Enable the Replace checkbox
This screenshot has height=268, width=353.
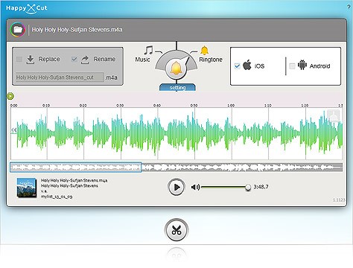pos(19,59)
